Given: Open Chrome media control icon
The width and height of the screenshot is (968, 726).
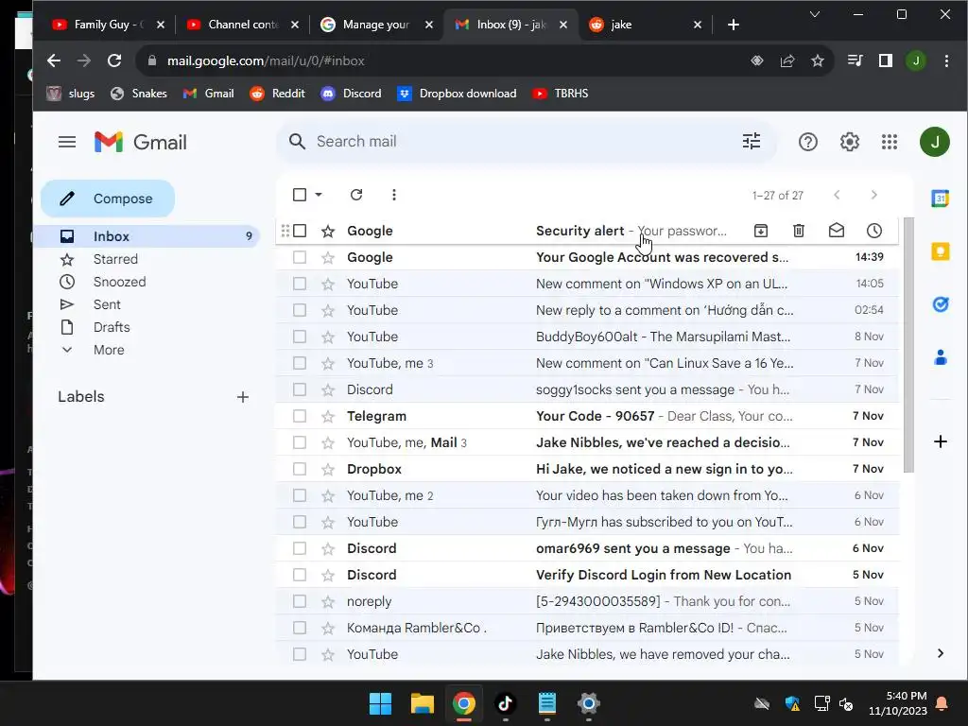Looking at the screenshot, I should 855,60.
